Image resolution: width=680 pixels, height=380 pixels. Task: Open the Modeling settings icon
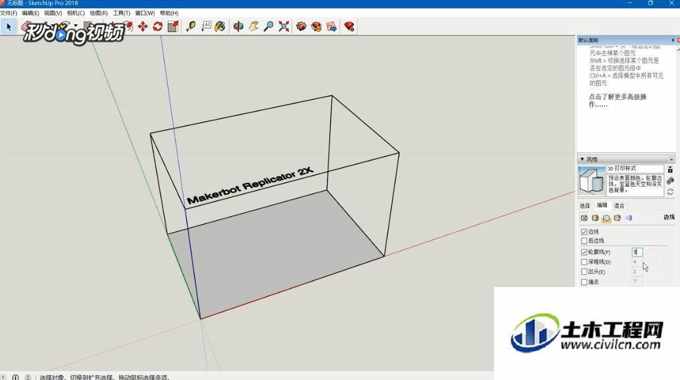tap(628, 218)
